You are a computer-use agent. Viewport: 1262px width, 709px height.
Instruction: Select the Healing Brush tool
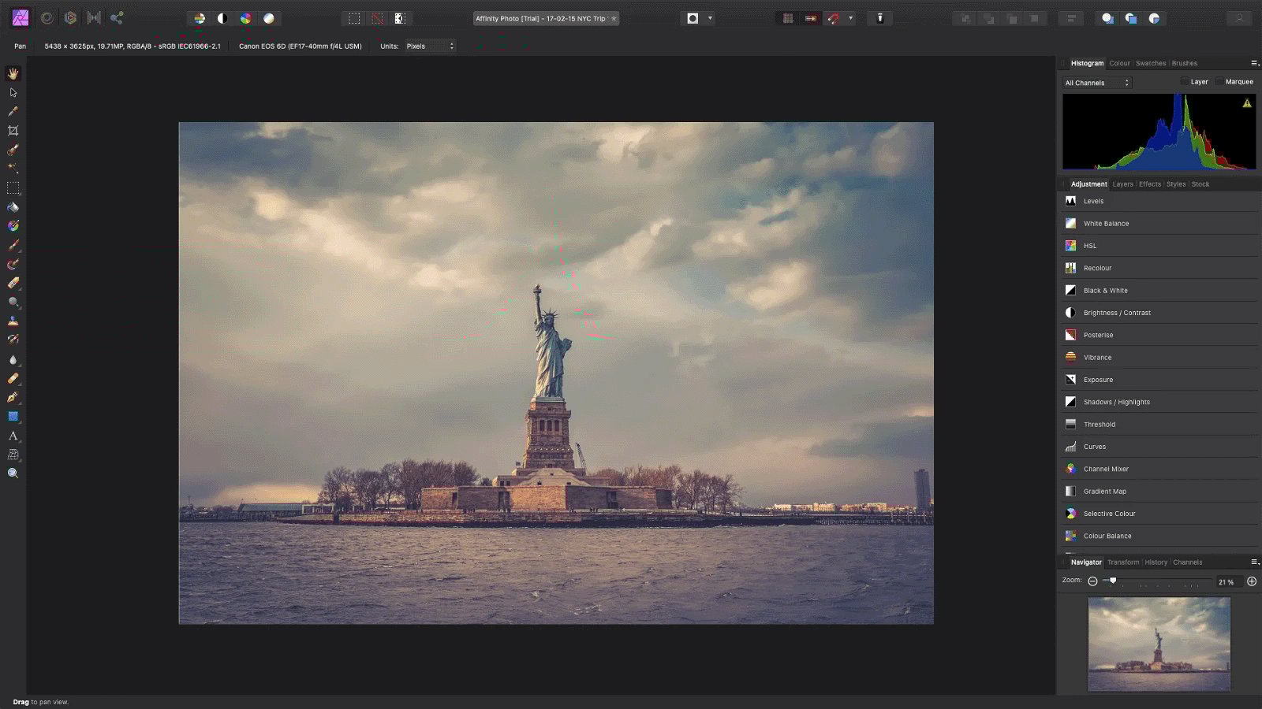coord(13,378)
